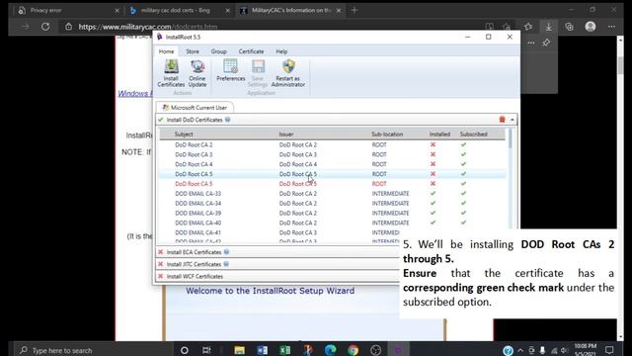The height and width of the screenshot is (356, 632).
Task: Toggle the Install DoD Certificates green check
Action: point(161,120)
